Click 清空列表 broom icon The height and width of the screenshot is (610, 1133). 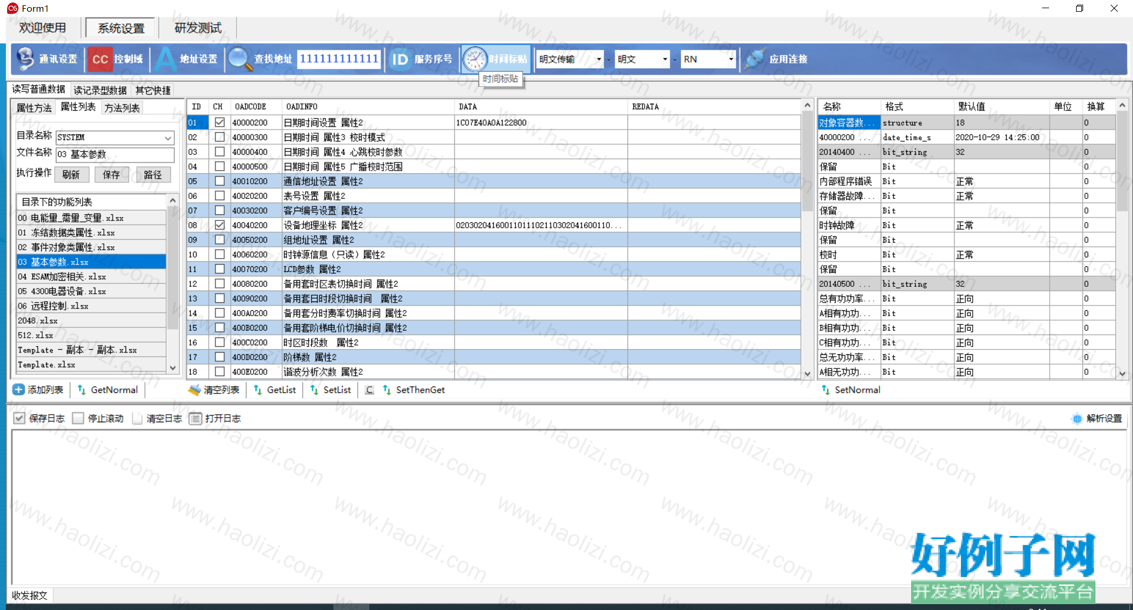[194, 389]
